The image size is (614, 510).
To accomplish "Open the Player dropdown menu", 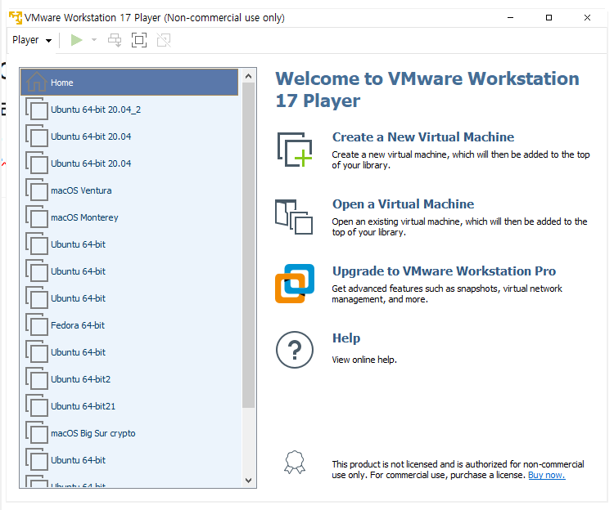I will point(32,40).
